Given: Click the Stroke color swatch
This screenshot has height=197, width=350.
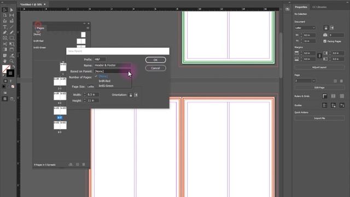Looking at the screenshot, I should pyautogui.click(x=10, y=73).
